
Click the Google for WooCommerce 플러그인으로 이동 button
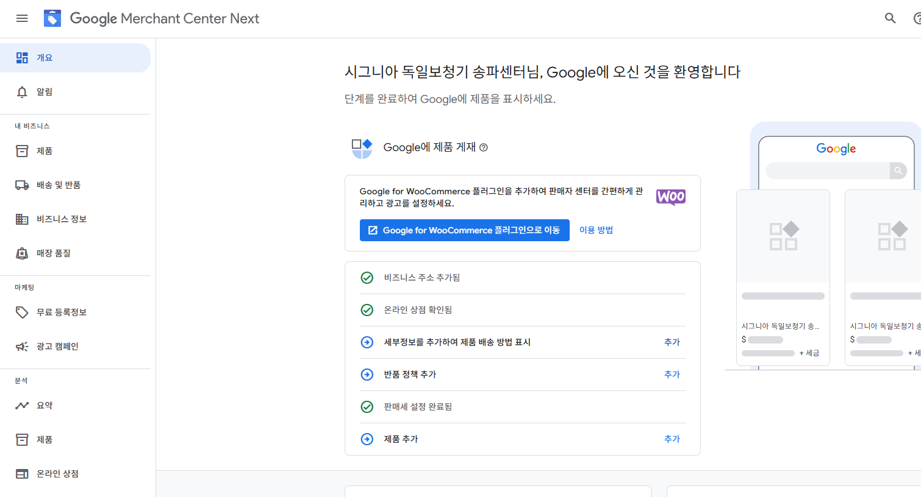click(x=464, y=230)
